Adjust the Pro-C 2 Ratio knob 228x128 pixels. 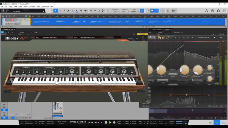click(x=161, y=70)
